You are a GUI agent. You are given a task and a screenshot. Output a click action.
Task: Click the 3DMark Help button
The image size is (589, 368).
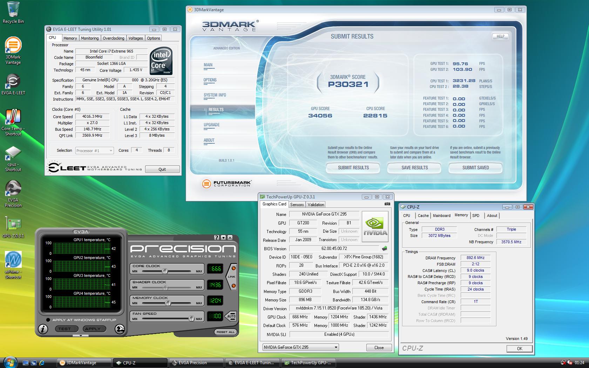coord(500,36)
